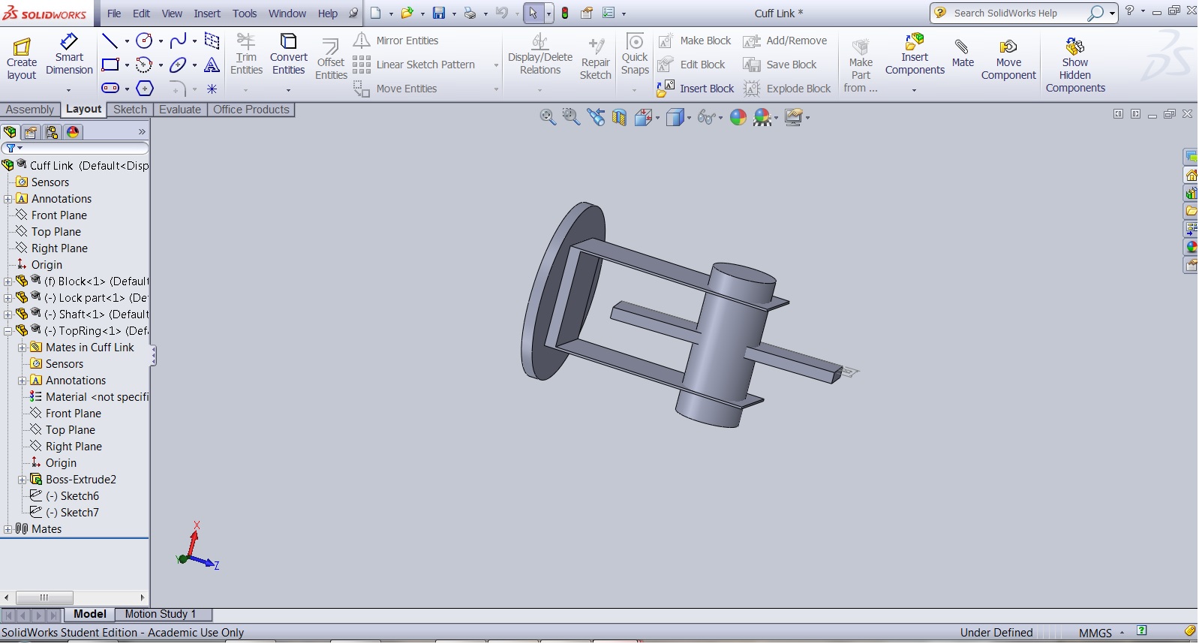This screenshot has width=1199, height=644.
Task: Choose the Ellipse sketch tool
Action: pos(178,65)
